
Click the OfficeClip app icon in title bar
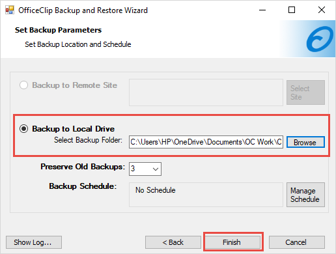pos(10,10)
